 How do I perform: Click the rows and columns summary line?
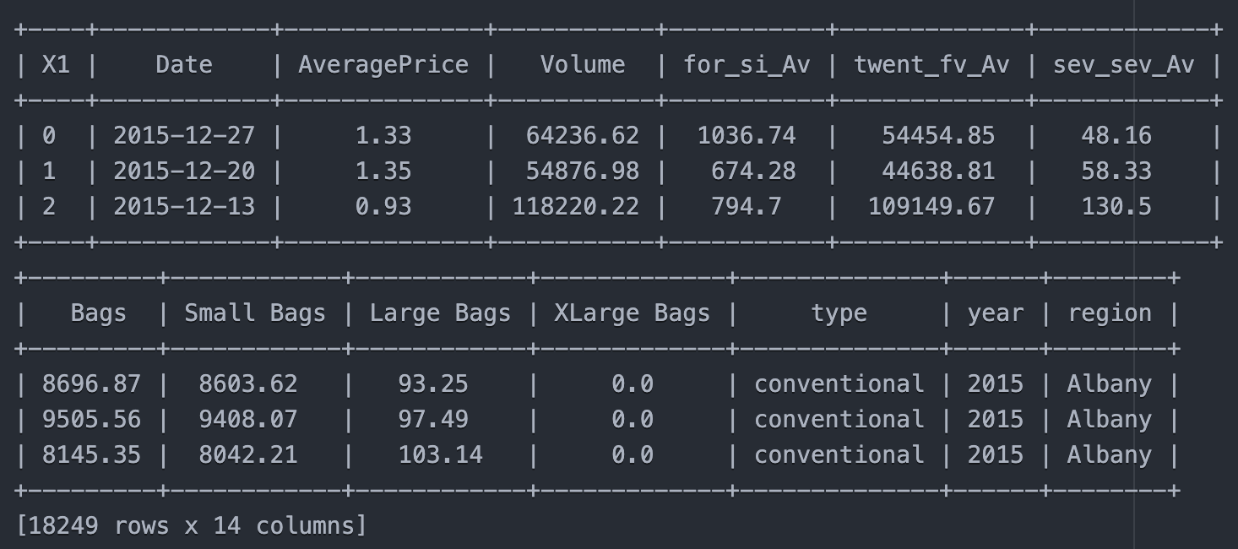pos(192,525)
